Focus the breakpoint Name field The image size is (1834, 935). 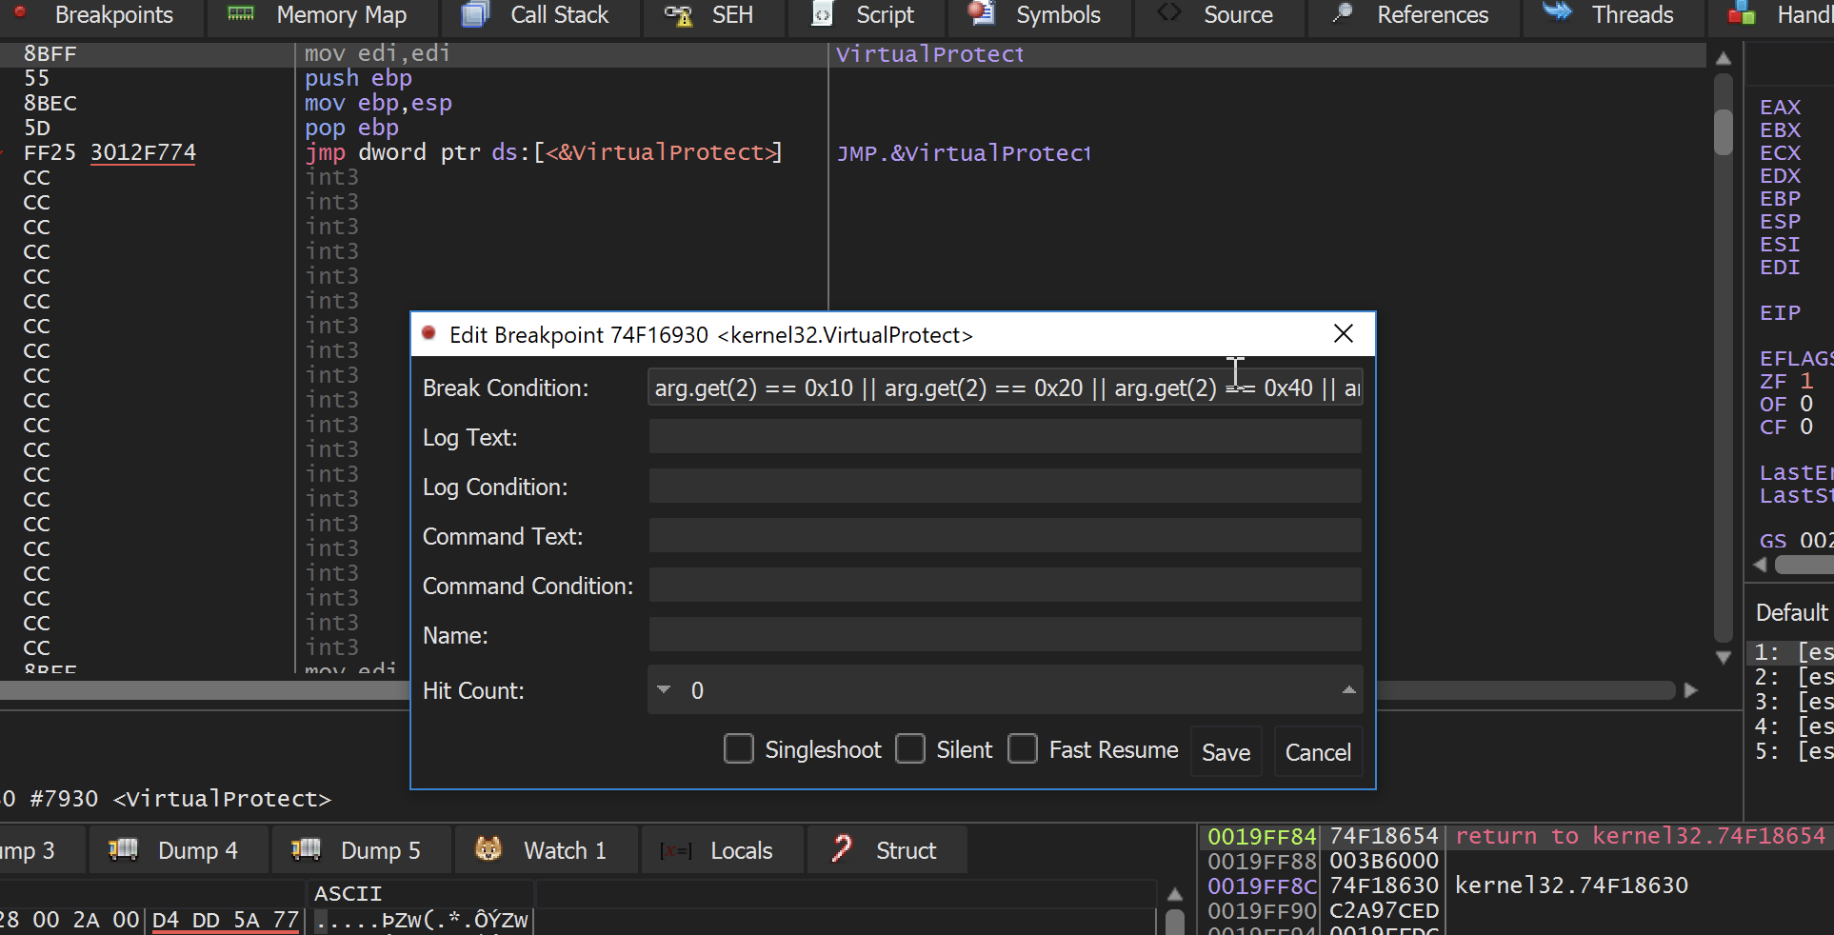pyautogui.click(x=1006, y=636)
